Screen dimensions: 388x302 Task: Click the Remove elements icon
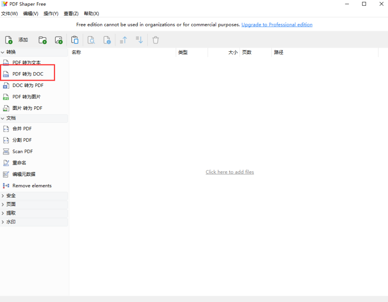point(6,186)
